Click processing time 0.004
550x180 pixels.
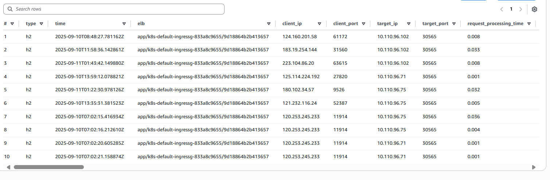(x=473, y=130)
